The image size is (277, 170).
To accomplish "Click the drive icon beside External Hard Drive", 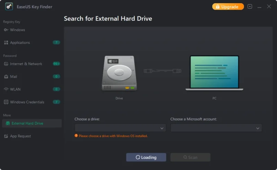I will (x=8, y=123).
